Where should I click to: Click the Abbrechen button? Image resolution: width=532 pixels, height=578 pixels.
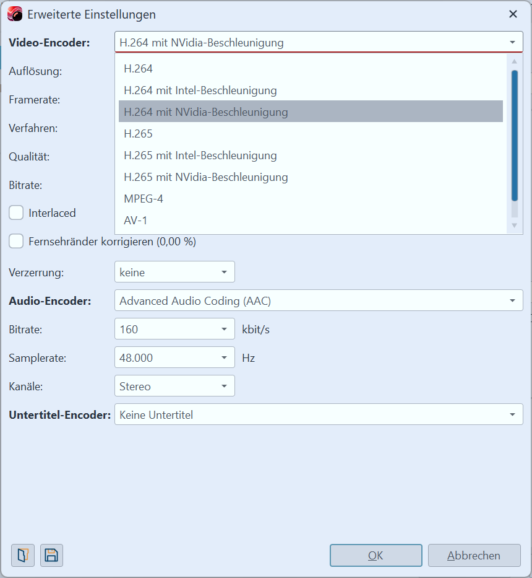(x=474, y=556)
